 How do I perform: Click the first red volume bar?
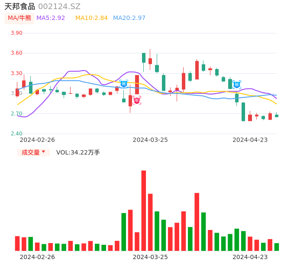[x=17, y=243]
